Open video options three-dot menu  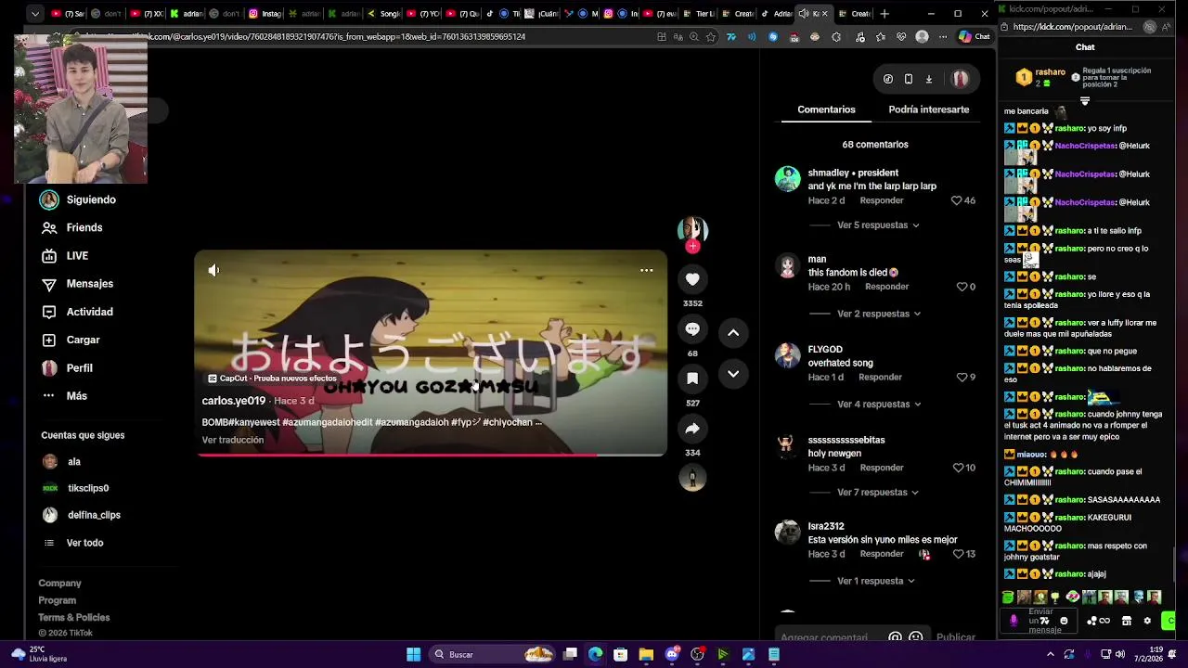point(646,271)
